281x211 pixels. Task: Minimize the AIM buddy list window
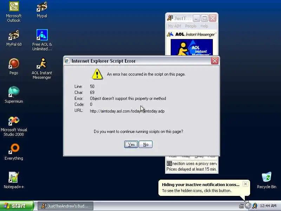(196, 18)
